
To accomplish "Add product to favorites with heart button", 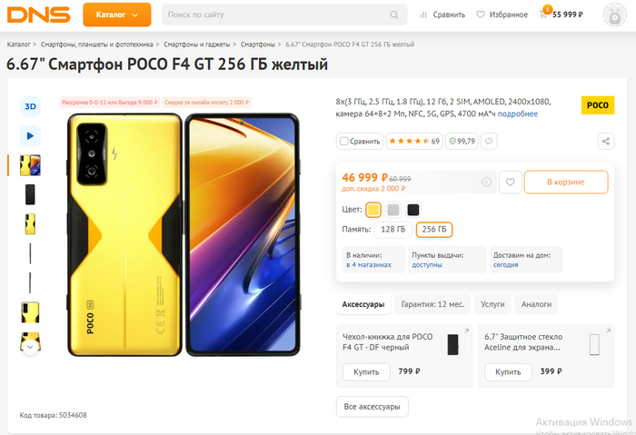I will pos(511,183).
